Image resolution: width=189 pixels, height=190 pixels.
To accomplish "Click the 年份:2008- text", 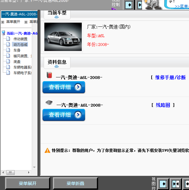I will click(98, 44).
